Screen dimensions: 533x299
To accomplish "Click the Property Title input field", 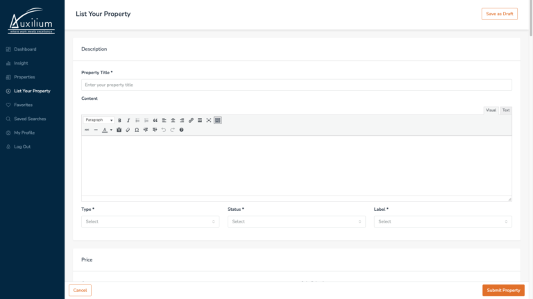I will [296, 85].
